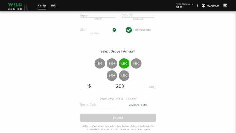Click the USD currency label
Viewport: 236px width, 133px height.
coord(151,87)
